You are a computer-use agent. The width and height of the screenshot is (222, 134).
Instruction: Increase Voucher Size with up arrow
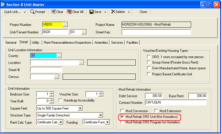click(101, 93)
